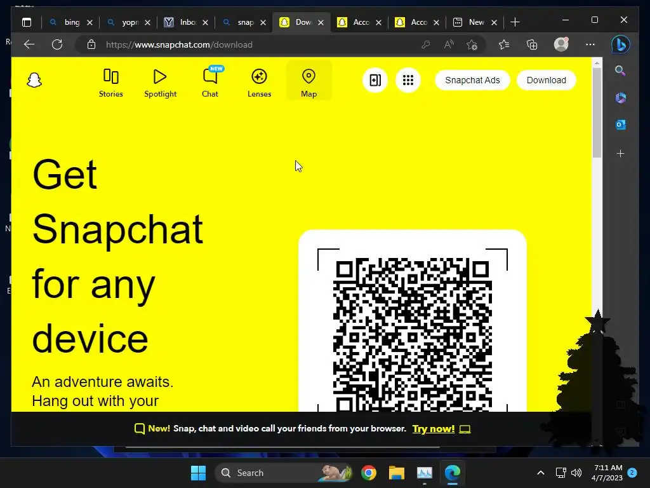Add a sidebar app with plus

pyautogui.click(x=620, y=154)
